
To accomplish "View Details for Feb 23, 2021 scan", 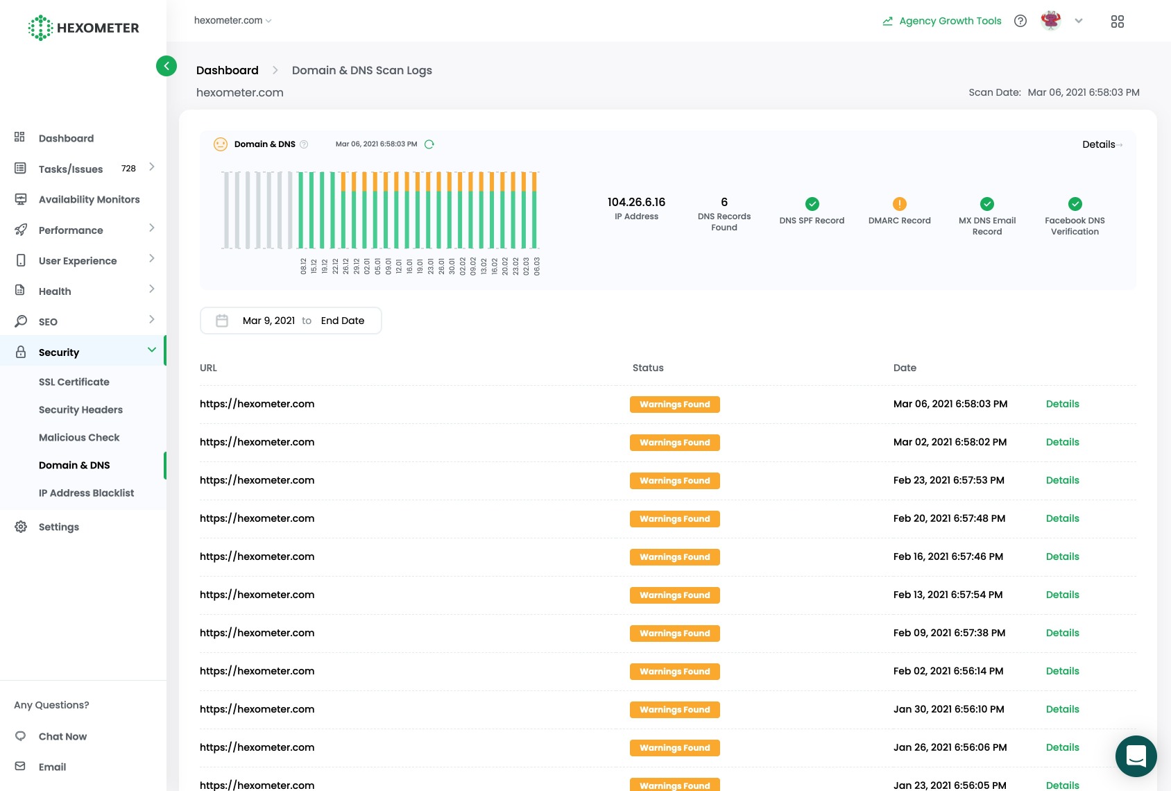I will 1062,480.
